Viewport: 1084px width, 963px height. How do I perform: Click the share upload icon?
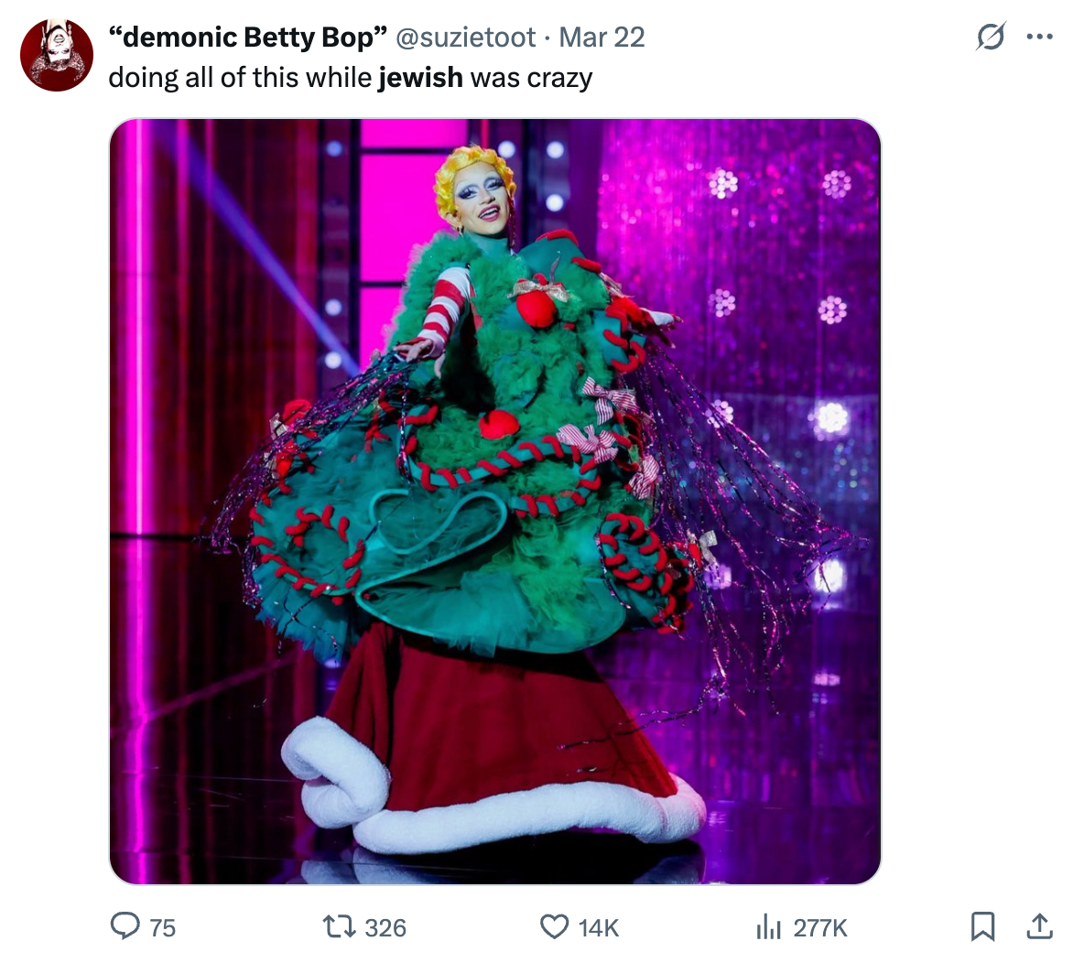[x=1039, y=926]
